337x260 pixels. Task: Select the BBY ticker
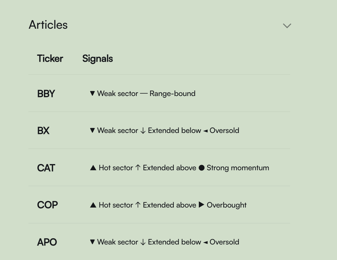tap(46, 94)
